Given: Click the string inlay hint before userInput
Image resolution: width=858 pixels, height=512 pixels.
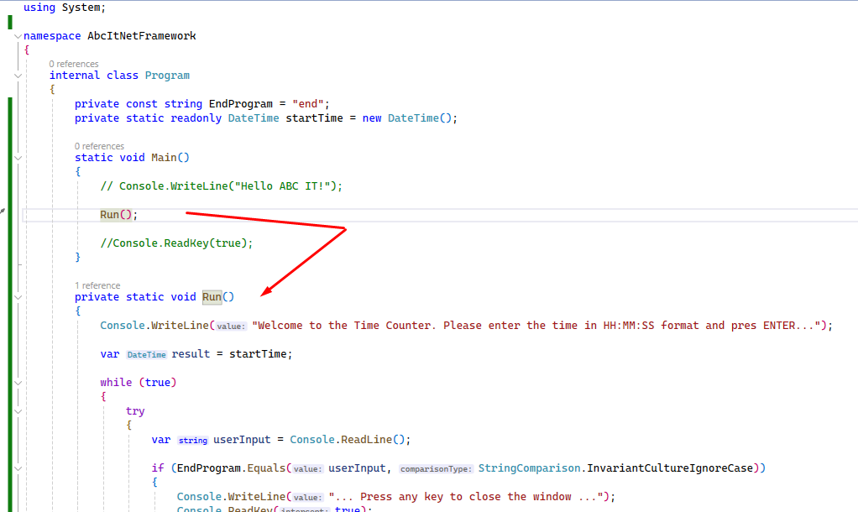Looking at the screenshot, I should click(x=192, y=441).
